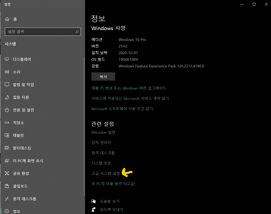271x214 pixels.
Task: Click the search magnifier icon
Action: pos(77,31)
